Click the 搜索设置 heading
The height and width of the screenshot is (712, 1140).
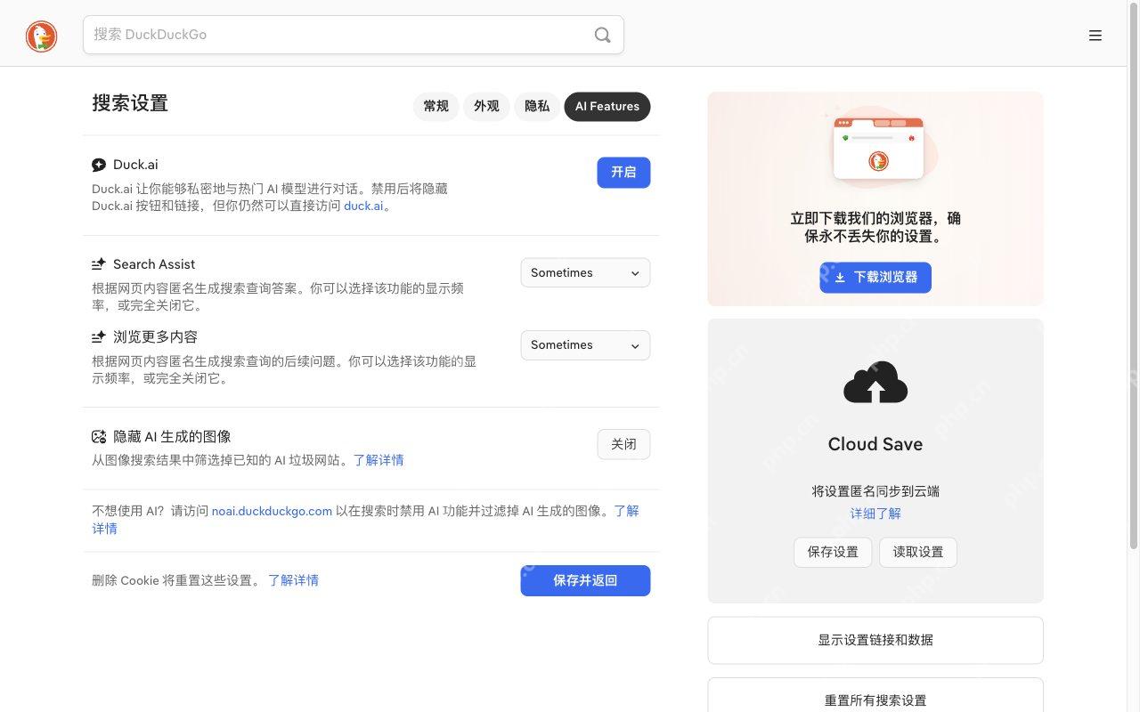coord(130,103)
